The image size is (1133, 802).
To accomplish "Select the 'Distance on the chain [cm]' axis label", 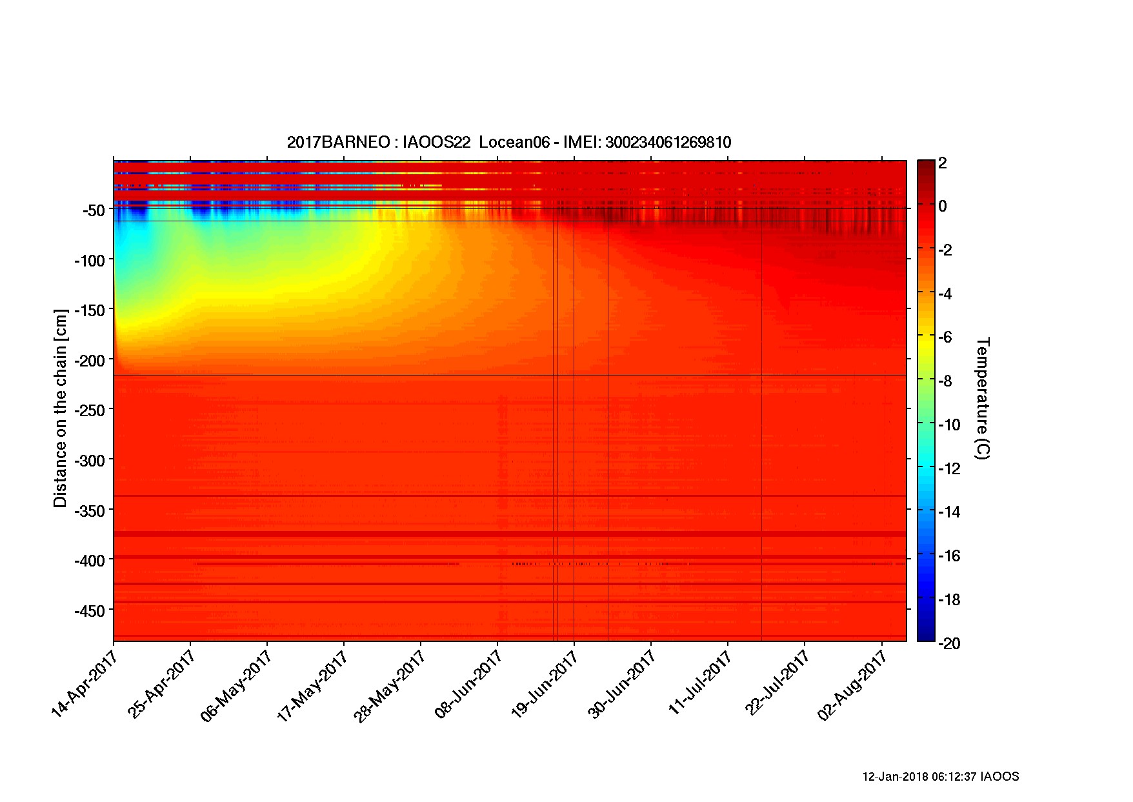I will (x=61, y=408).
